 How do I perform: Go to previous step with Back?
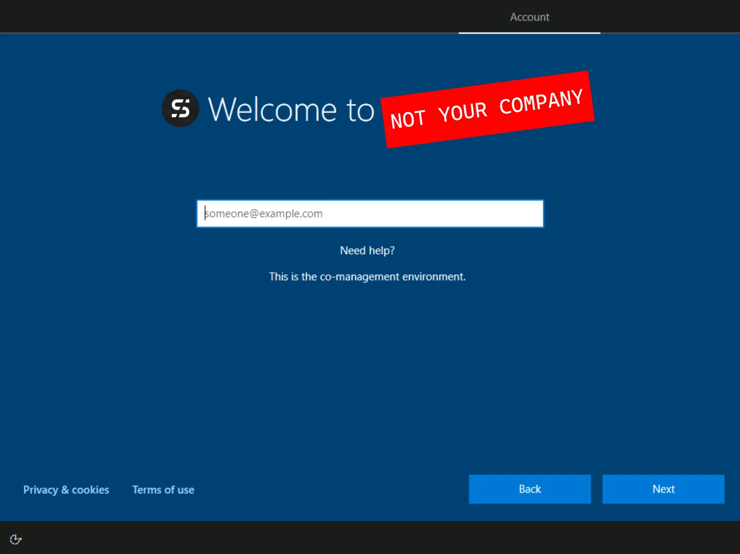coord(529,489)
